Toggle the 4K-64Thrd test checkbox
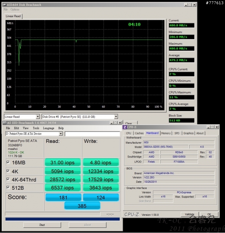225x233 pixels. pos(8,180)
